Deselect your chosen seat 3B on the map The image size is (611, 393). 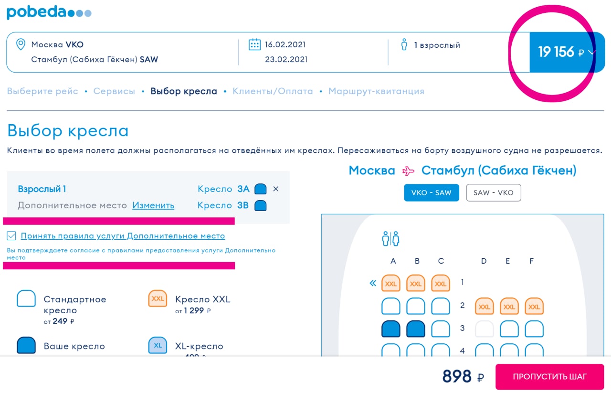tap(416, 329)
